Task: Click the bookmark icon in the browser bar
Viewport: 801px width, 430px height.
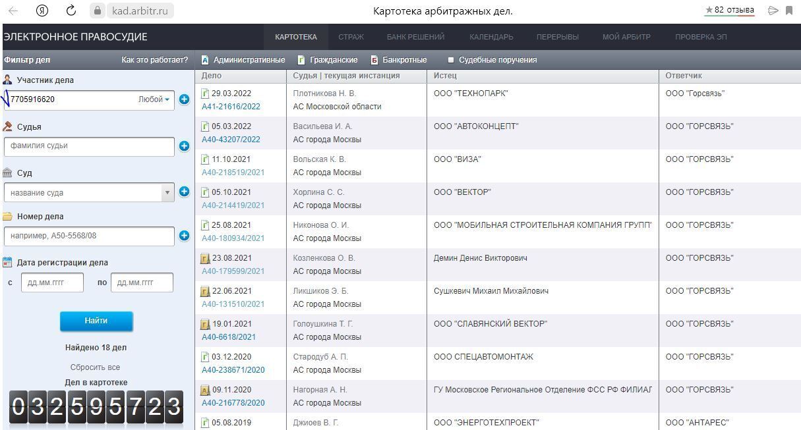Action: coord(789,11)
